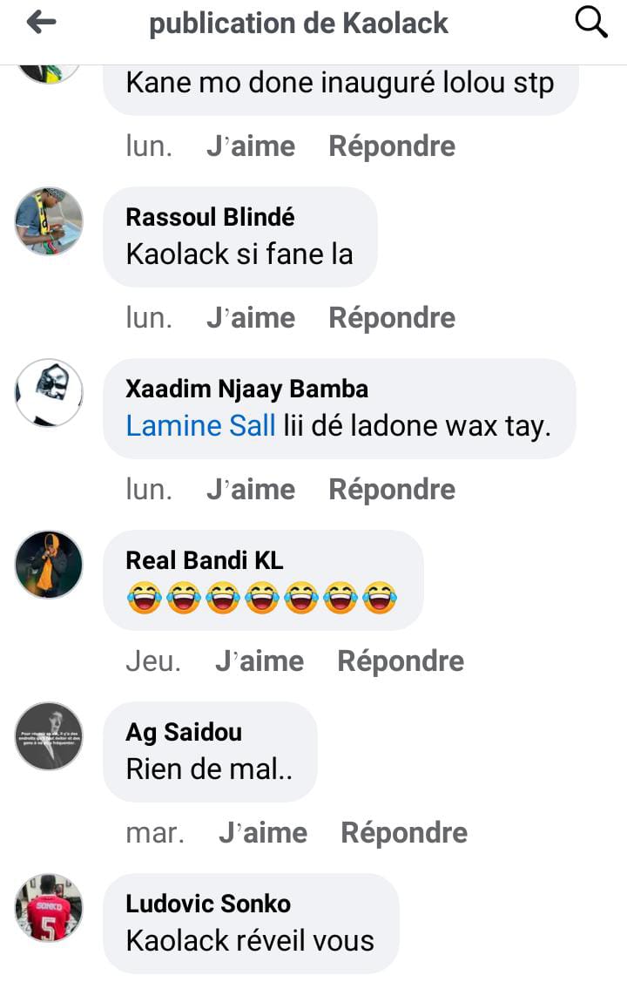Viewport: 627px width, 989px height.
Task: Click the Real Bandi KL username
Action: pyautogui.click(x=204, y=560)
